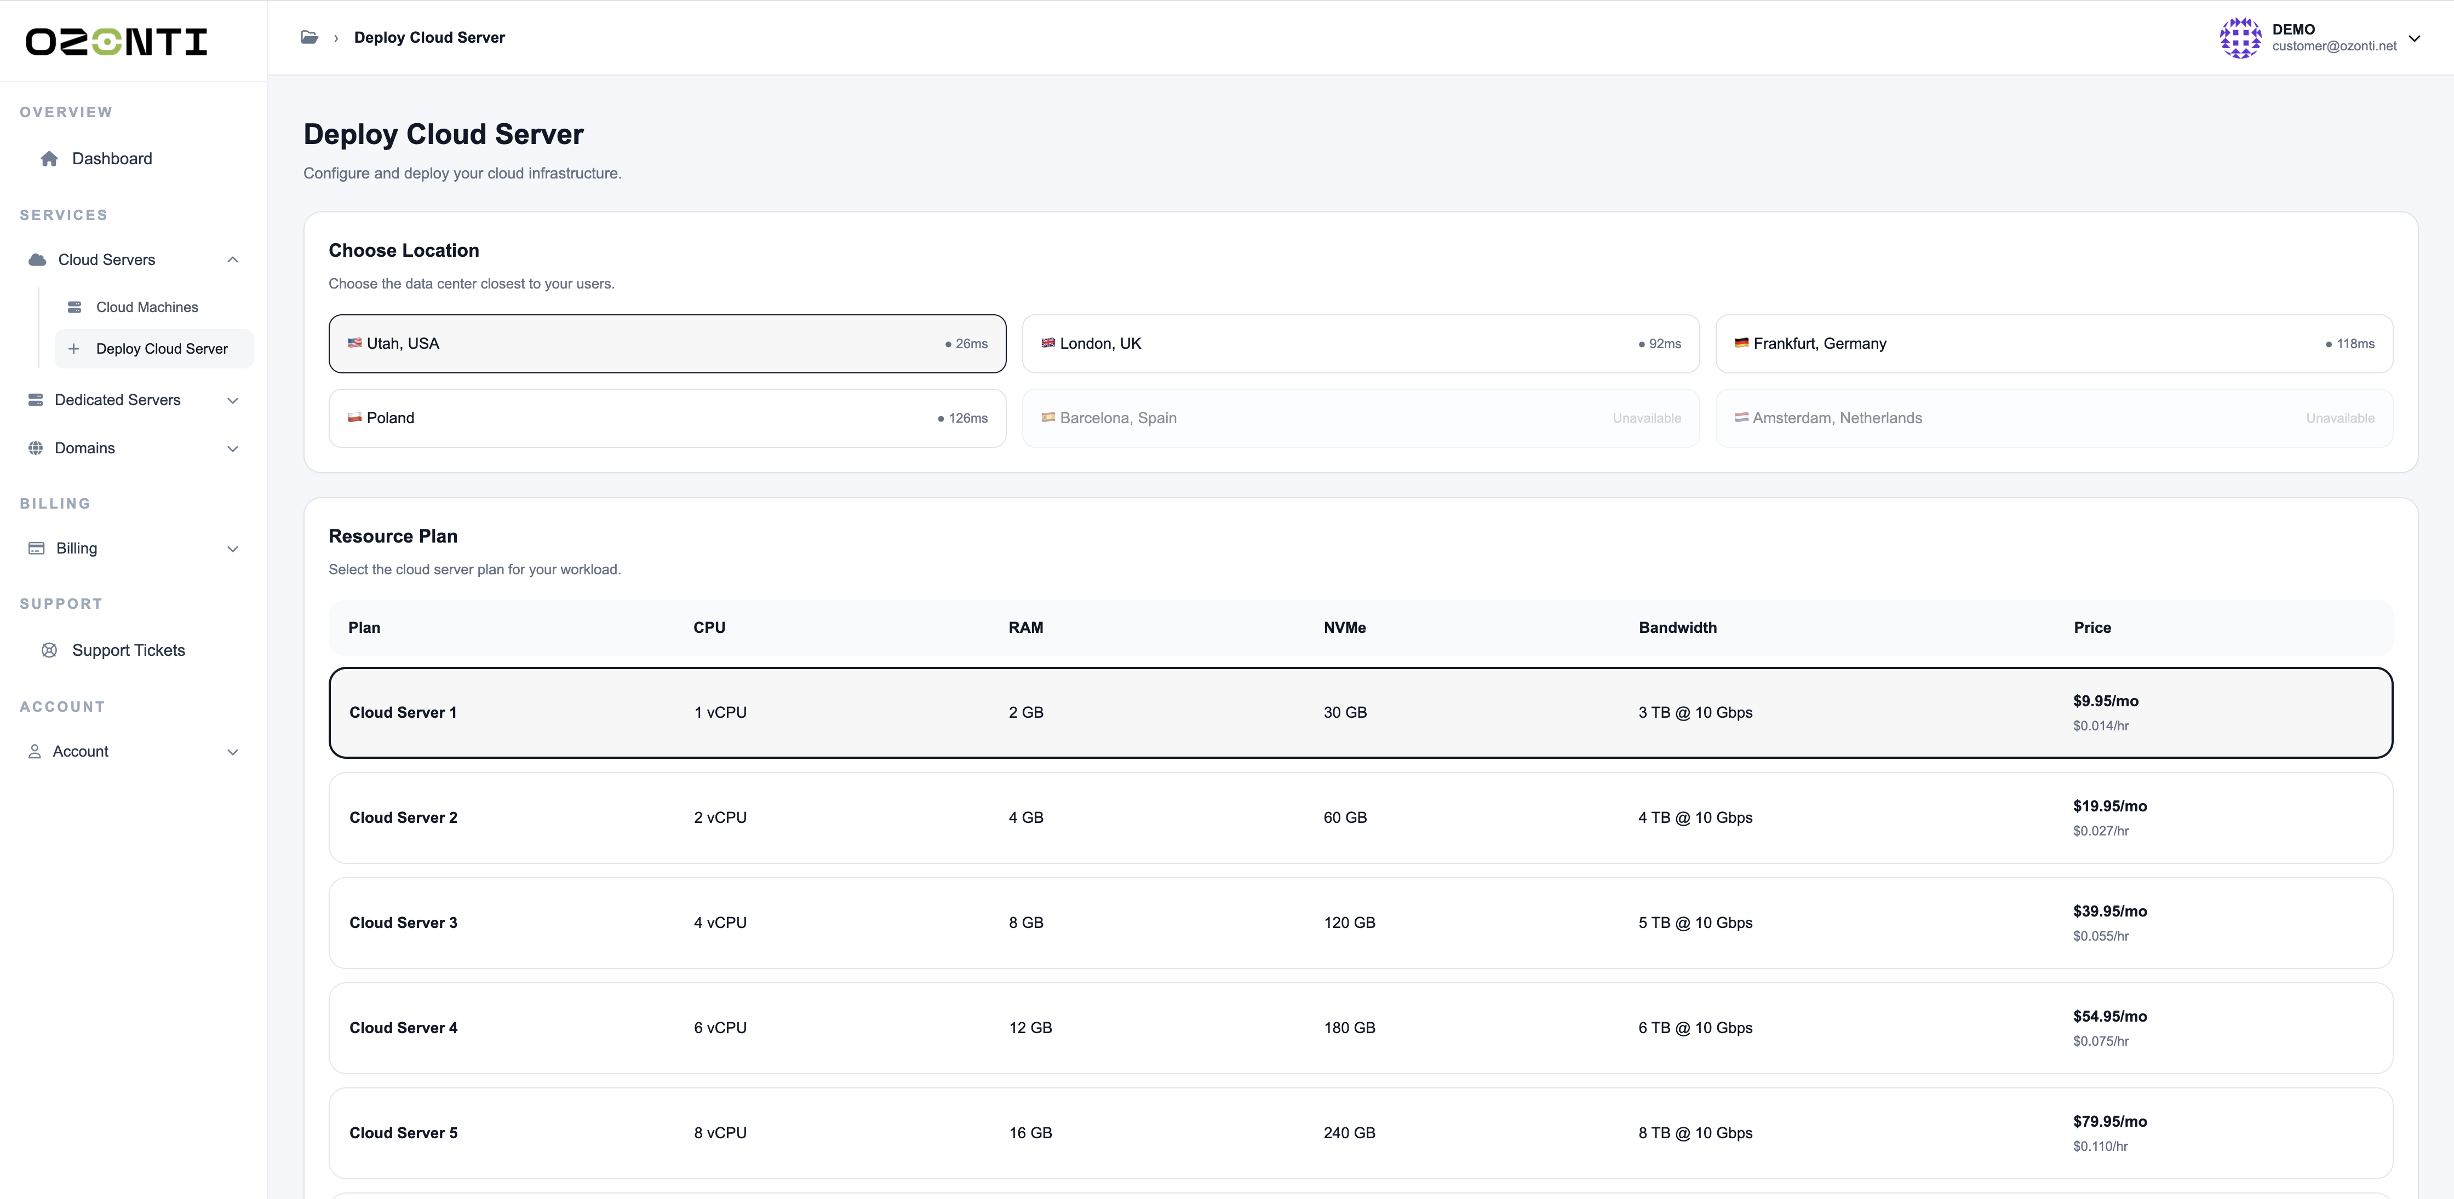
Task: Click the Support Tickets lifebuoy icon
Action: [x=49, y=650]
